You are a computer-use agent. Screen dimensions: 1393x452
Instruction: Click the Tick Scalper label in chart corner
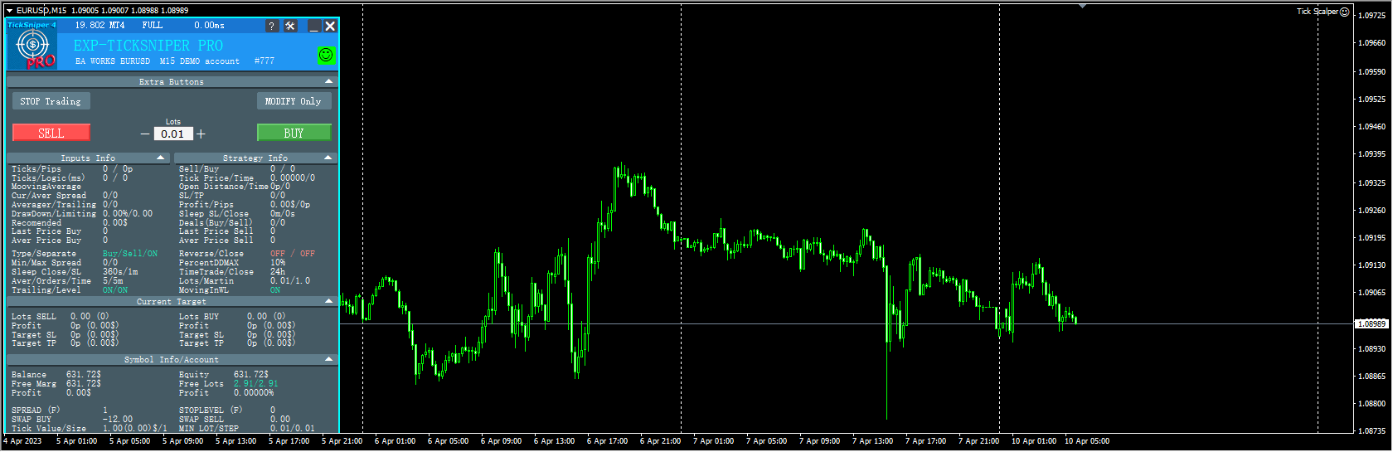point(1318,12)
